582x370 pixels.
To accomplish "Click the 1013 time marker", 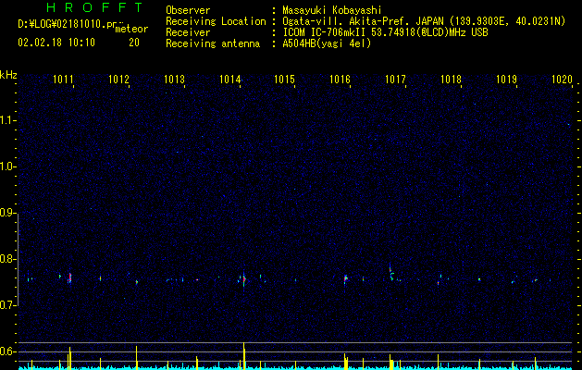I will click(x=175, y=79).
